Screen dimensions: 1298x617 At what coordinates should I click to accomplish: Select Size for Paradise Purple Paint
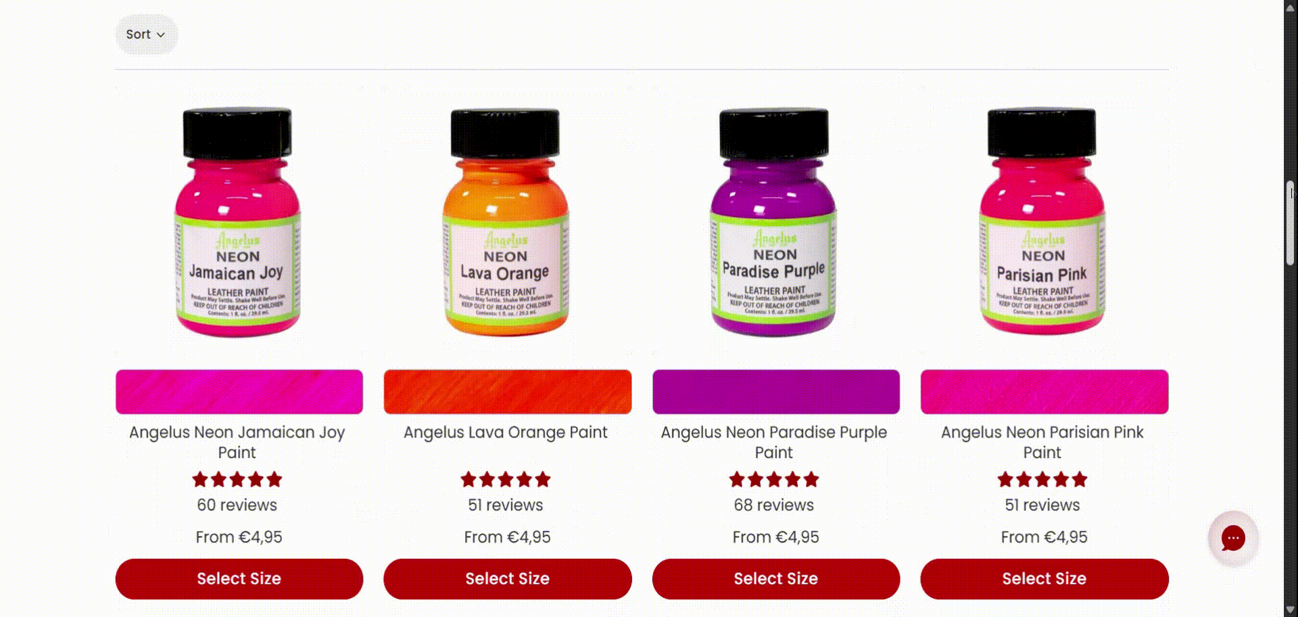click(x=776, y=579)
